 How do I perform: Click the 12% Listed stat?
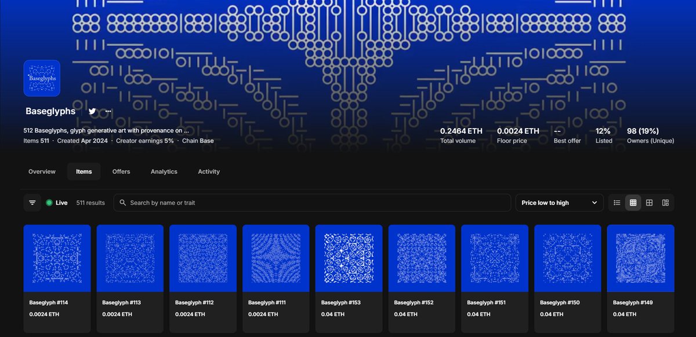604,135
